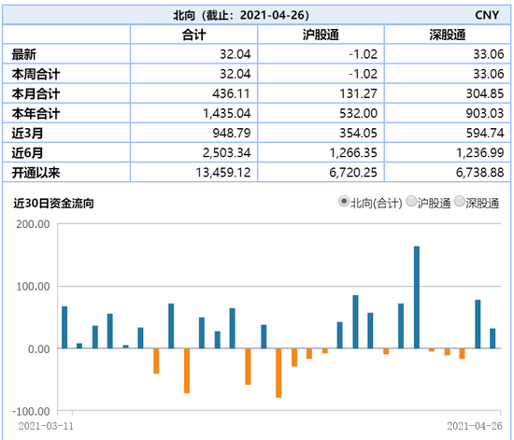
Task: Click the first blue bar for 2021-03-11
Action: [64, 327]
